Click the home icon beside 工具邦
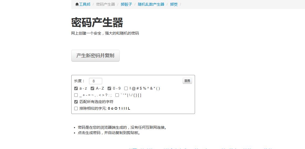The width and height of the screenshot is (305, 149). pos(77,4)
